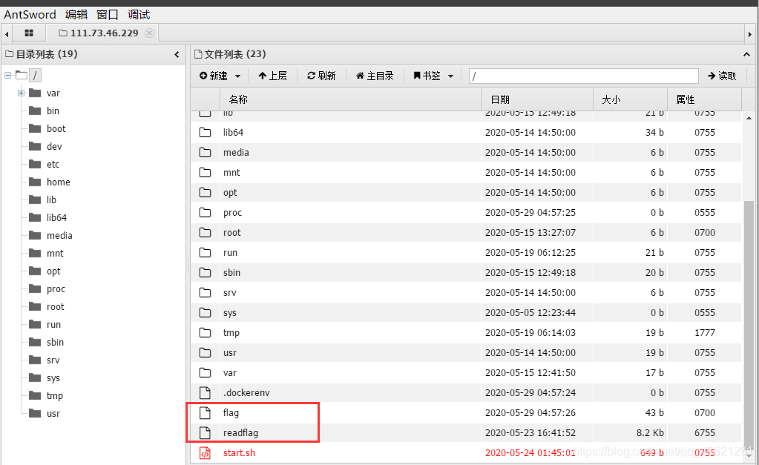This screenshot has width=759, height=465.
Task: Switch to the home grid tab
Action: (29, 33)
